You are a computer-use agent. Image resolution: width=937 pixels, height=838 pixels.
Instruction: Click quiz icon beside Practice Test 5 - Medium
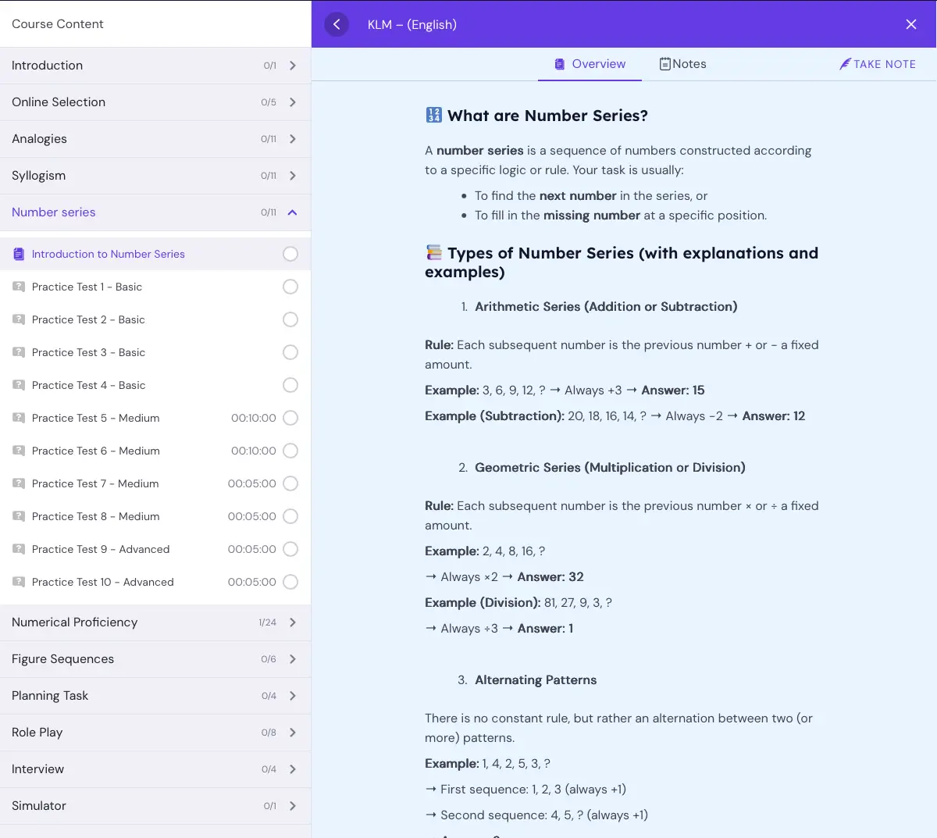(19, 418)
